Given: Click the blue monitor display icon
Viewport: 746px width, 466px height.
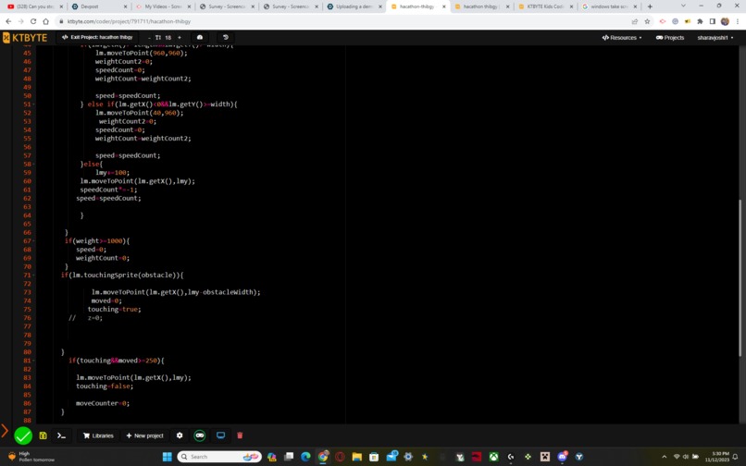Looking at the screenshot, I should (x=221, y=435).
